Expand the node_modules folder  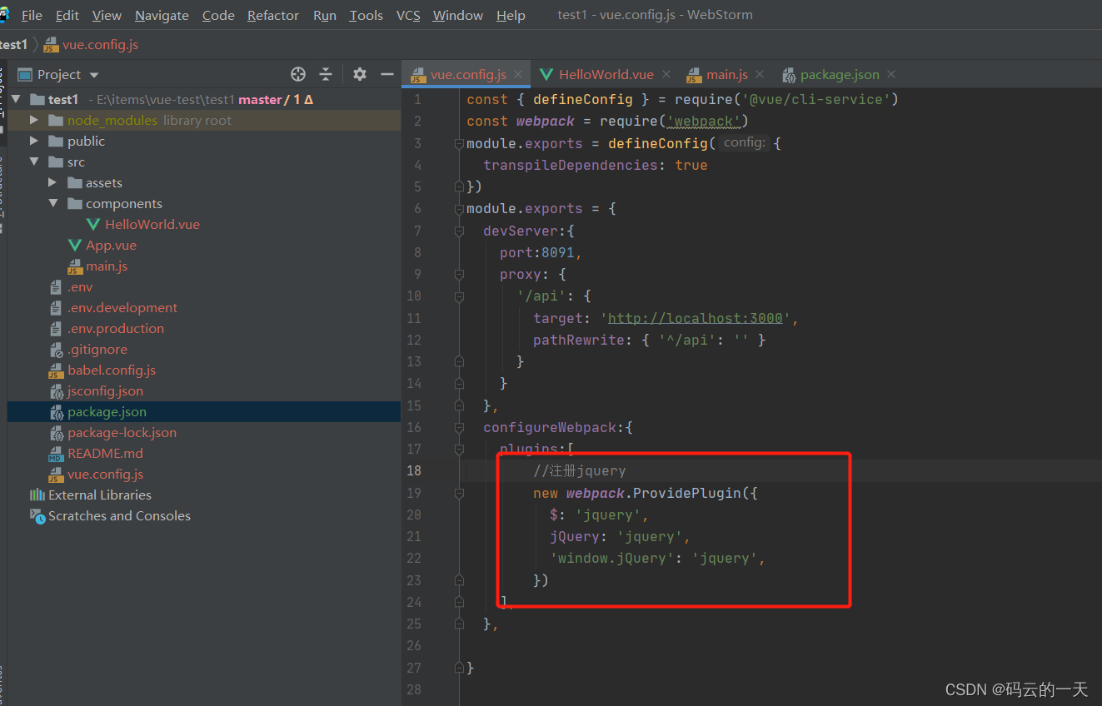pyautogui.click(x=33, y=119)
